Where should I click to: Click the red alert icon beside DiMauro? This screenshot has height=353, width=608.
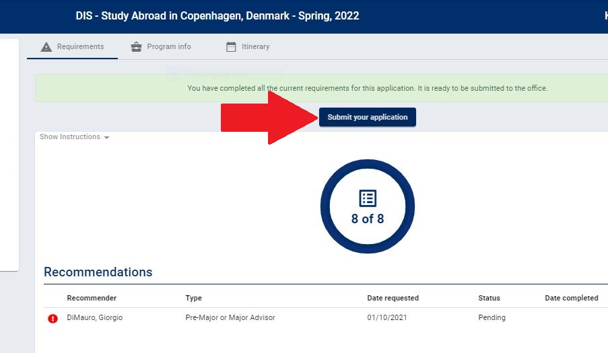click(53, 318)
